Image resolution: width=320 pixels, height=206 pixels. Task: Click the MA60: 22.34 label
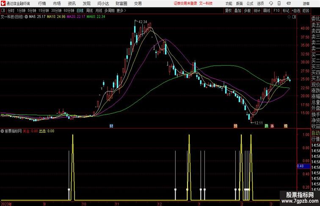tap(96, 17)
